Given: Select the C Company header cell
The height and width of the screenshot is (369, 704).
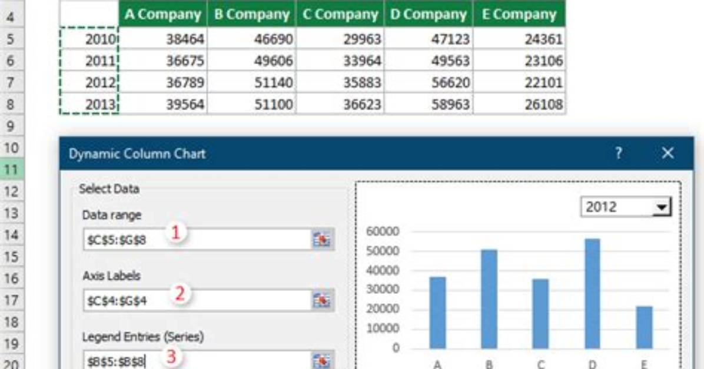Looking at the screenshot, I should [340, 14].
